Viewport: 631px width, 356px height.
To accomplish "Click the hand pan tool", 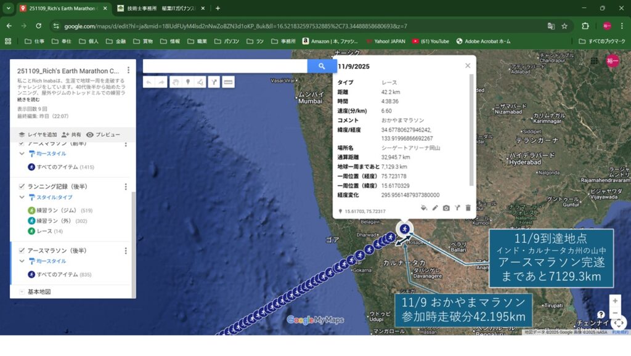I will 175,82.
